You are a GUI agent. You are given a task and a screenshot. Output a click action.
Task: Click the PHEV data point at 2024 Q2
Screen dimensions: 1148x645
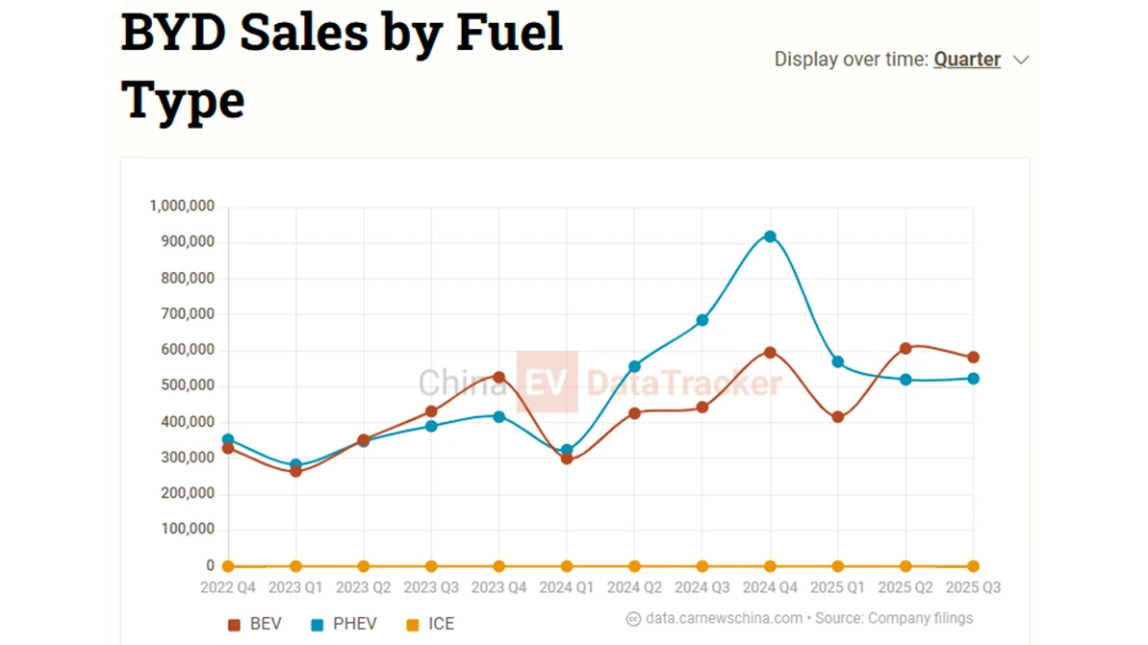(634, 366)
